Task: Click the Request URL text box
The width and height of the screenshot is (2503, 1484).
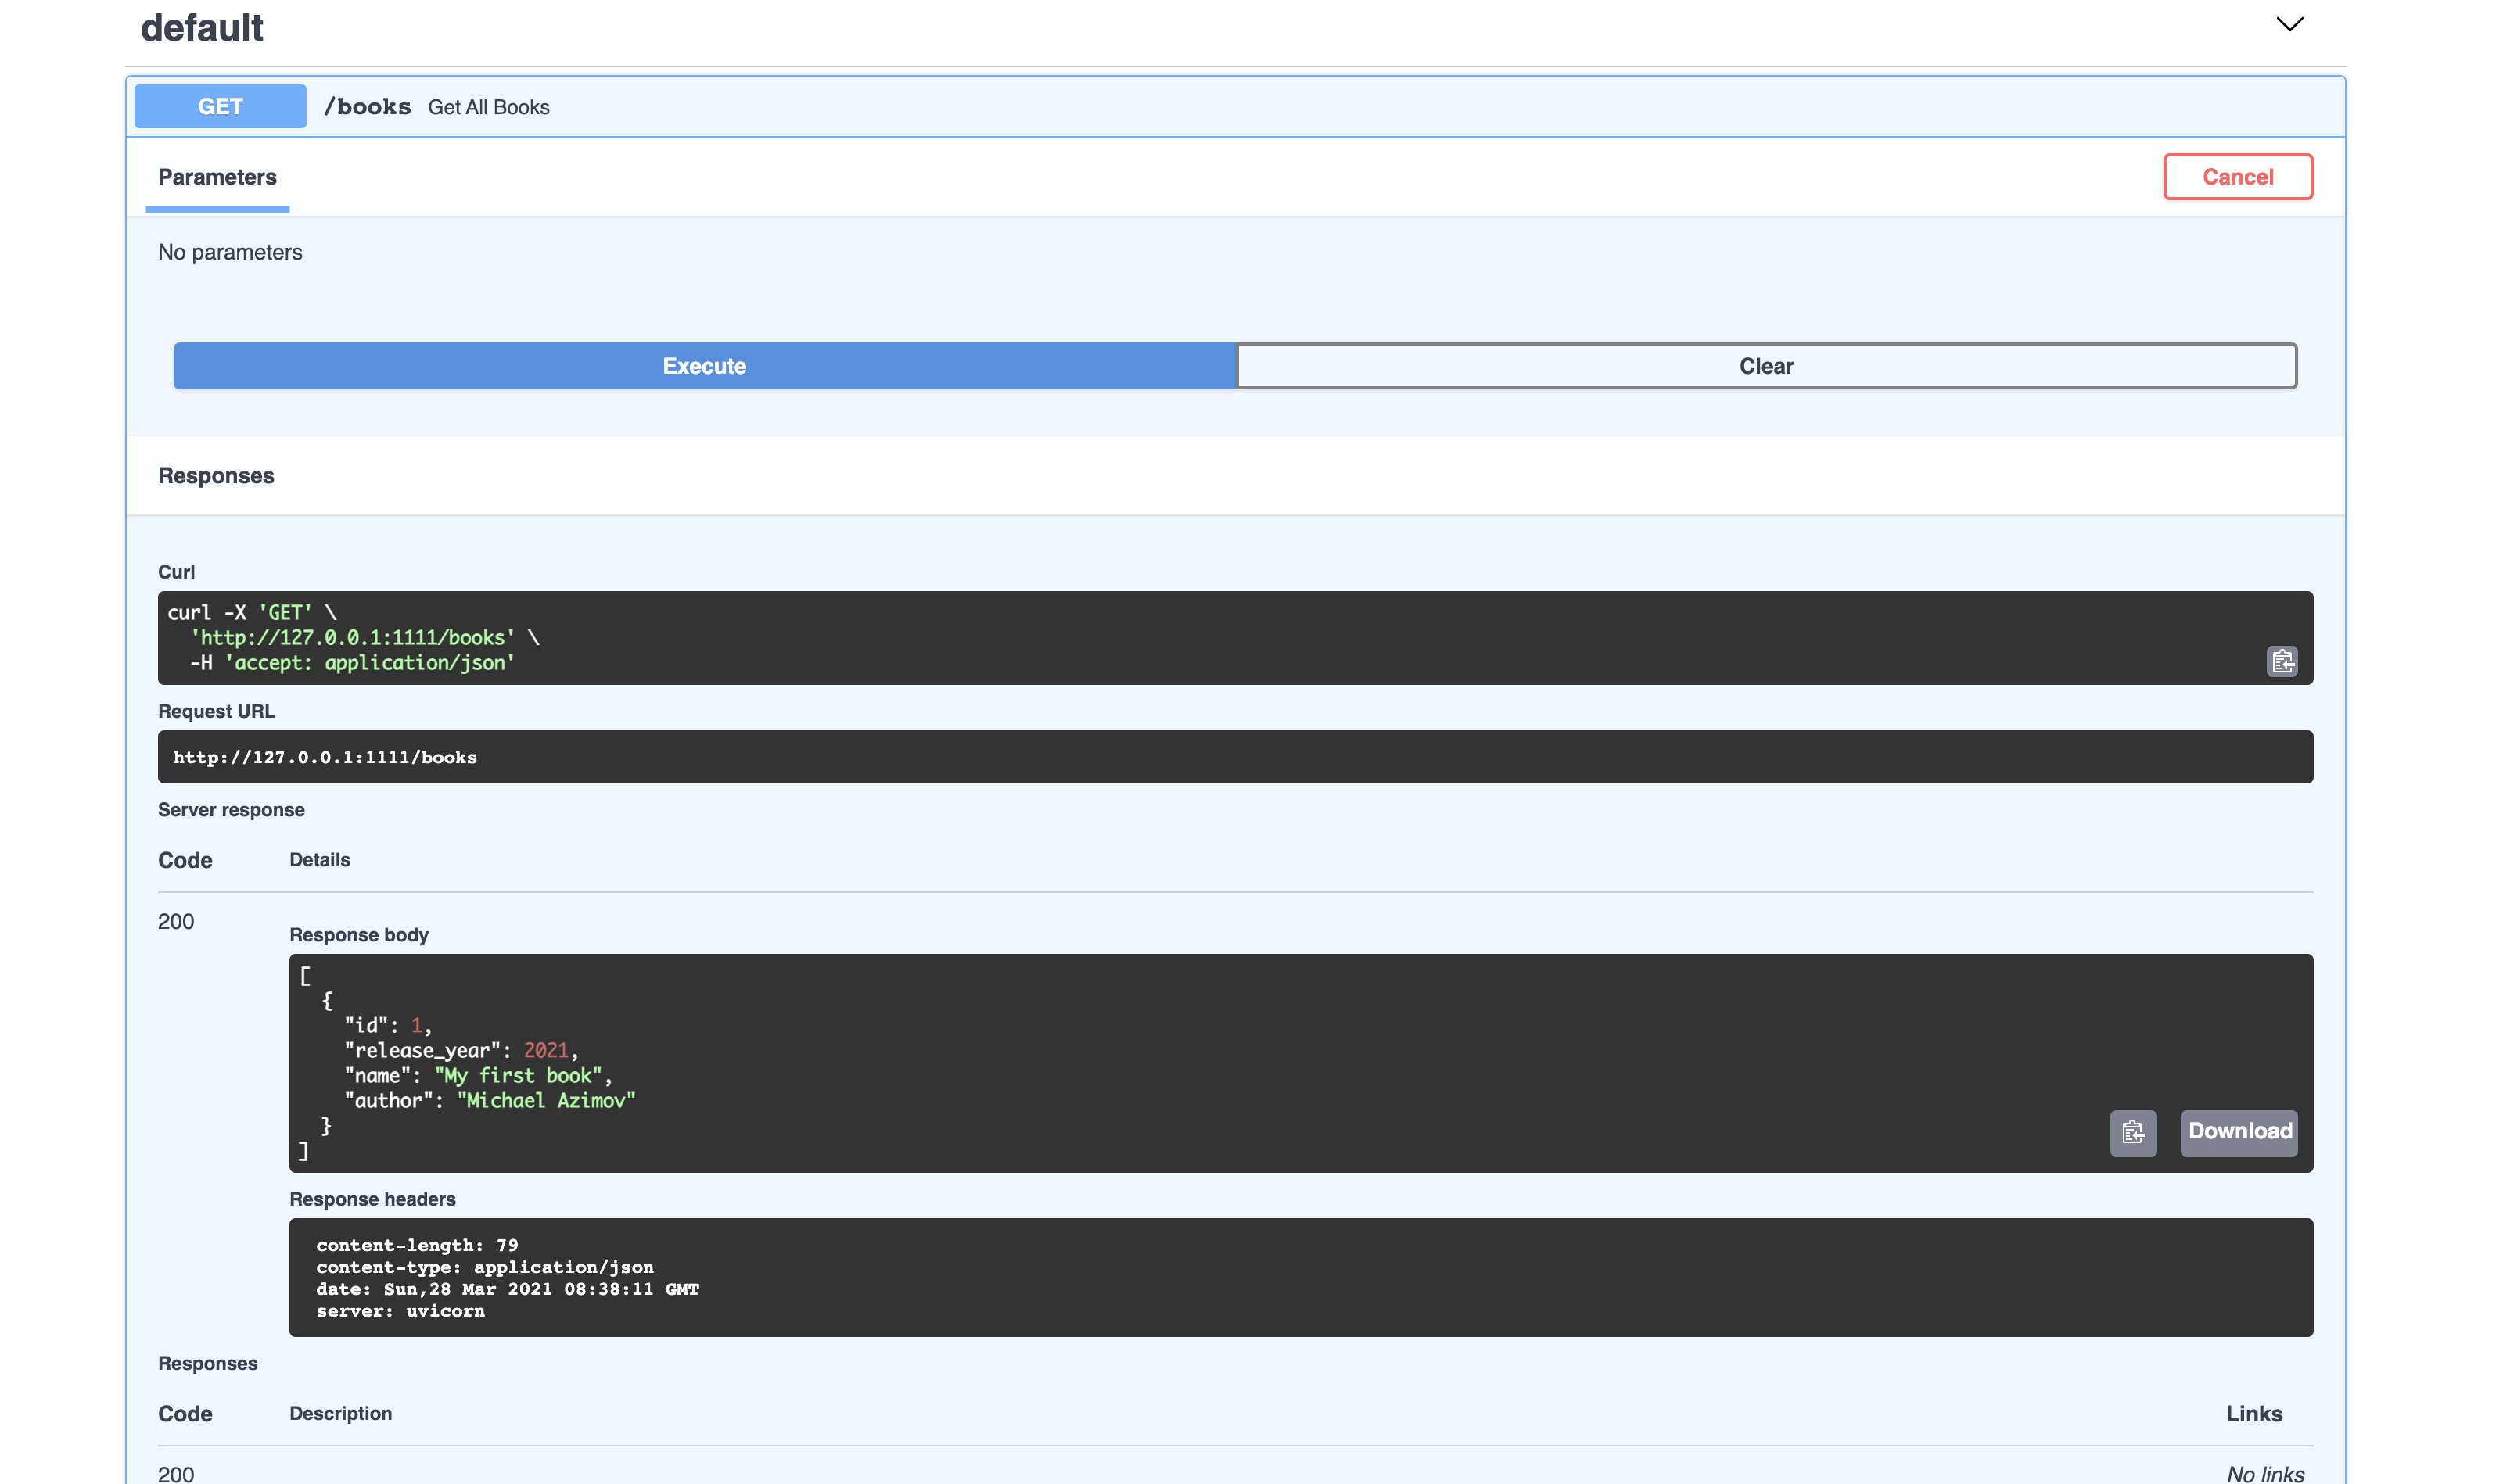Action: tap(1234, 757)
